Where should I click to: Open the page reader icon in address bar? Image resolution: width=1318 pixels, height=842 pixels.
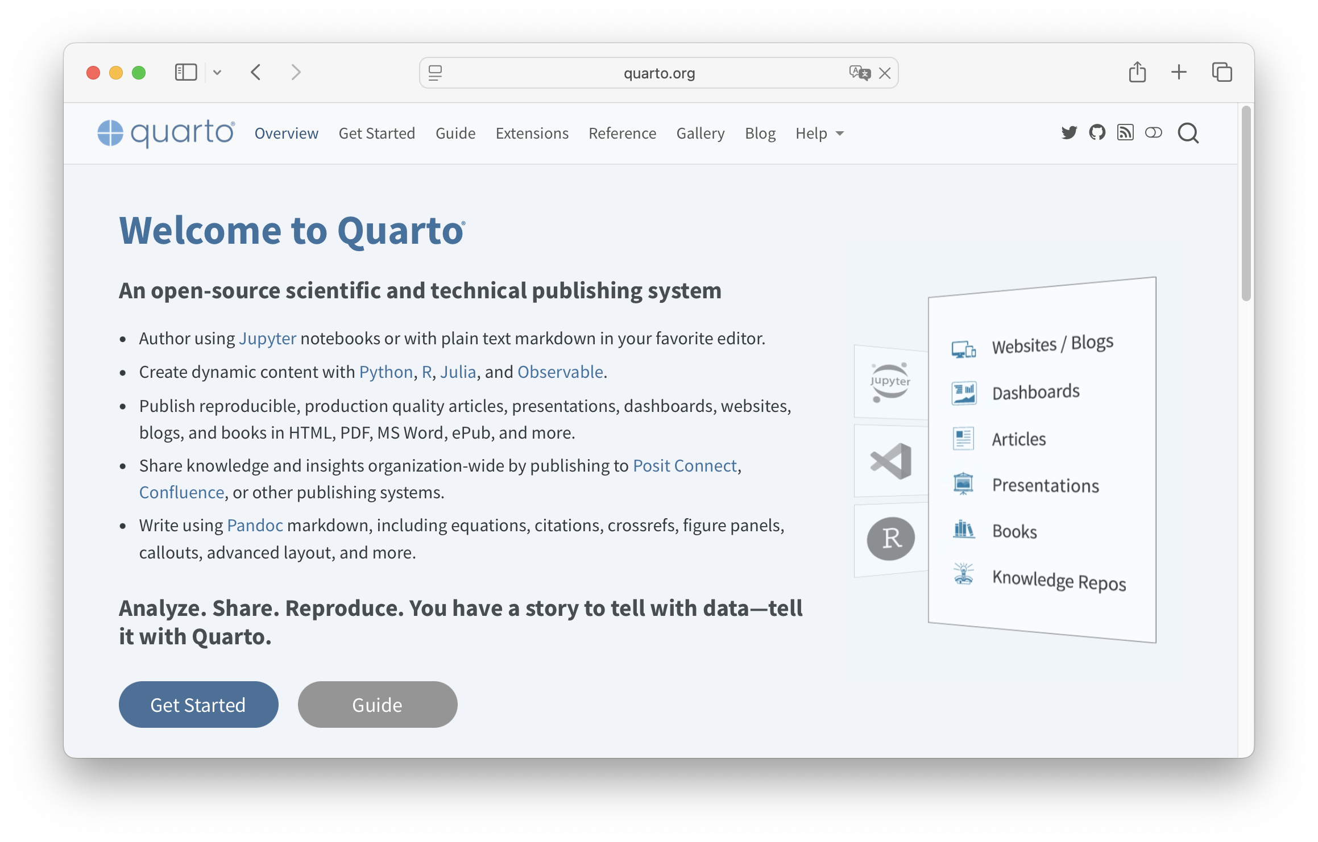(x=435, y=73)
